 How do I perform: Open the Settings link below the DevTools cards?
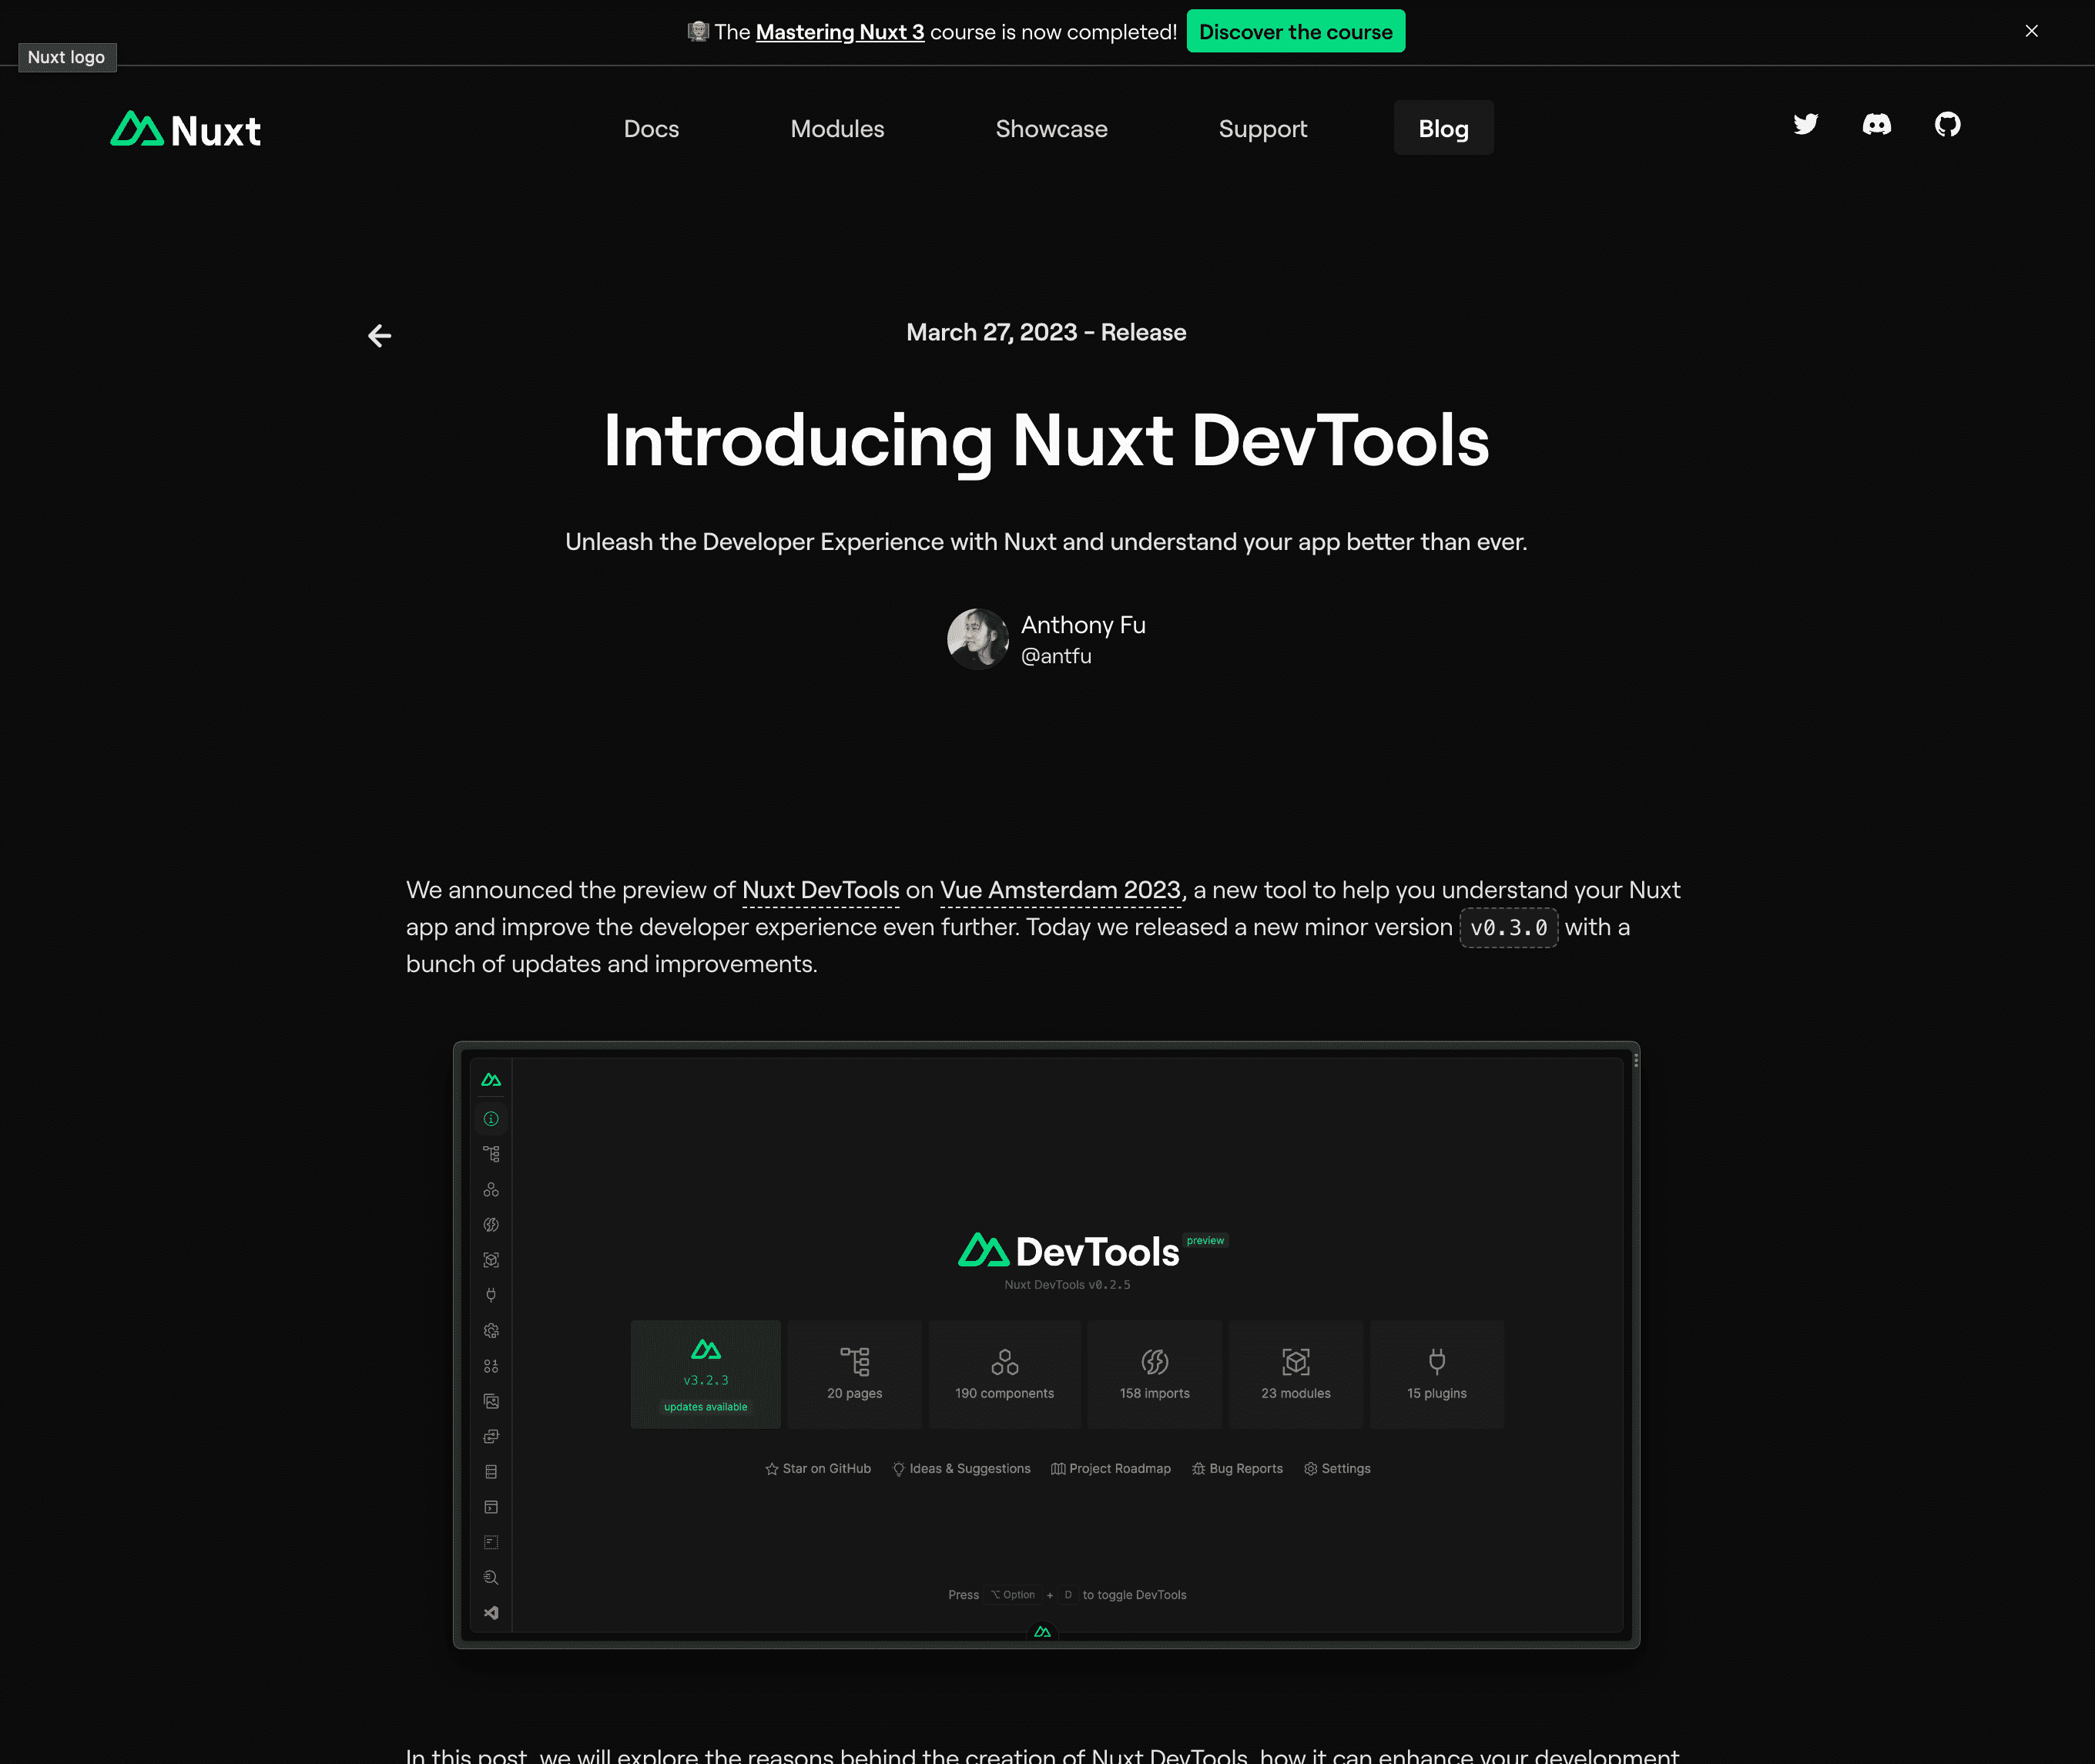click(x=1337, y=1469)
